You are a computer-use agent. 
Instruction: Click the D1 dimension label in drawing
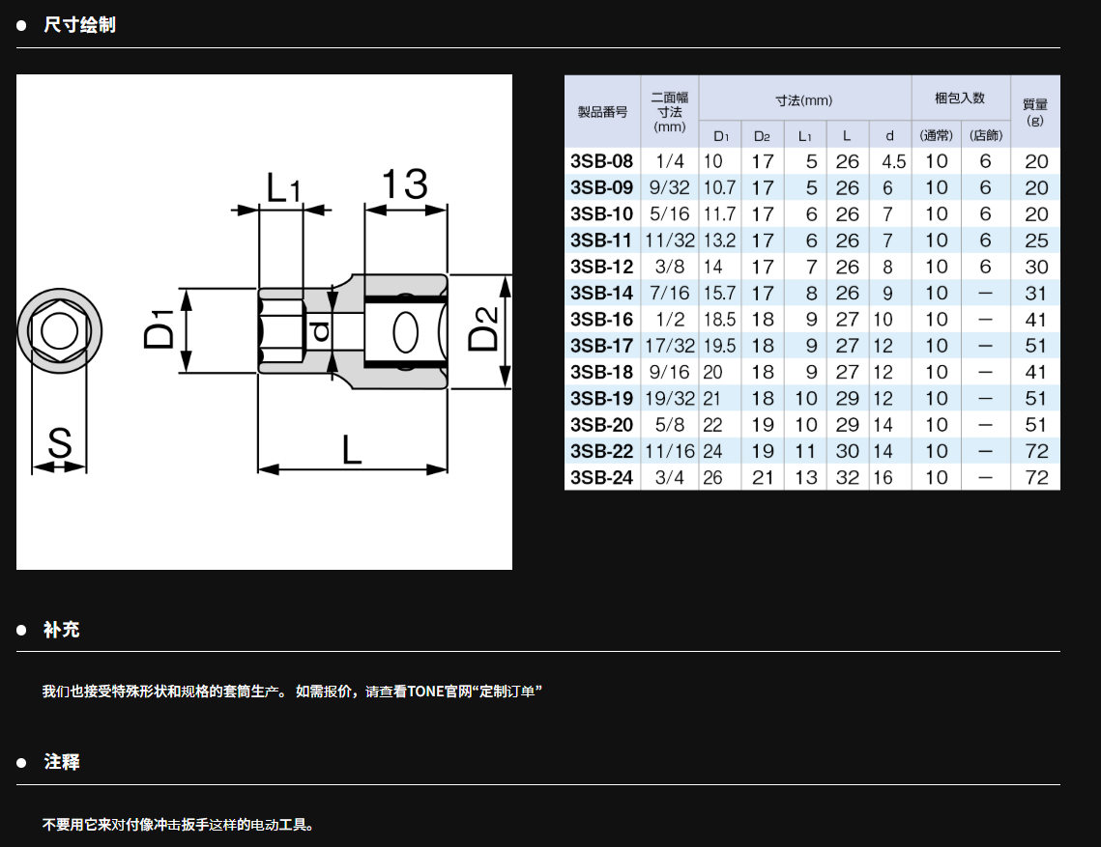pyautogui.click(x=159, y=327)
